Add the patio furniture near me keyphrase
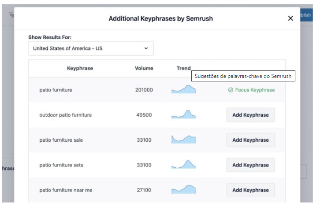The height and width of the screenshot is (206, 313). point(250,190)
